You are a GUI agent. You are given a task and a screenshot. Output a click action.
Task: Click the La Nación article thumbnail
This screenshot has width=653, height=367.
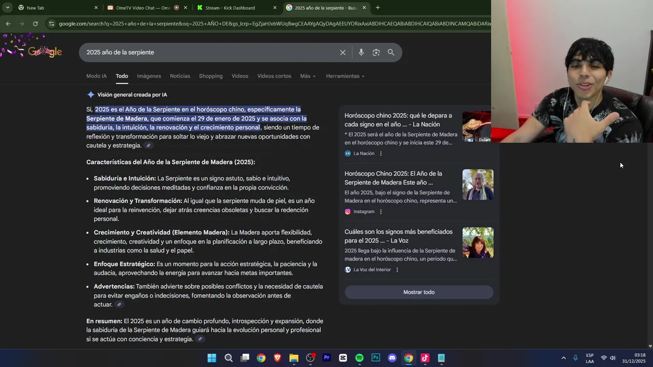click(x=476, y=126)
